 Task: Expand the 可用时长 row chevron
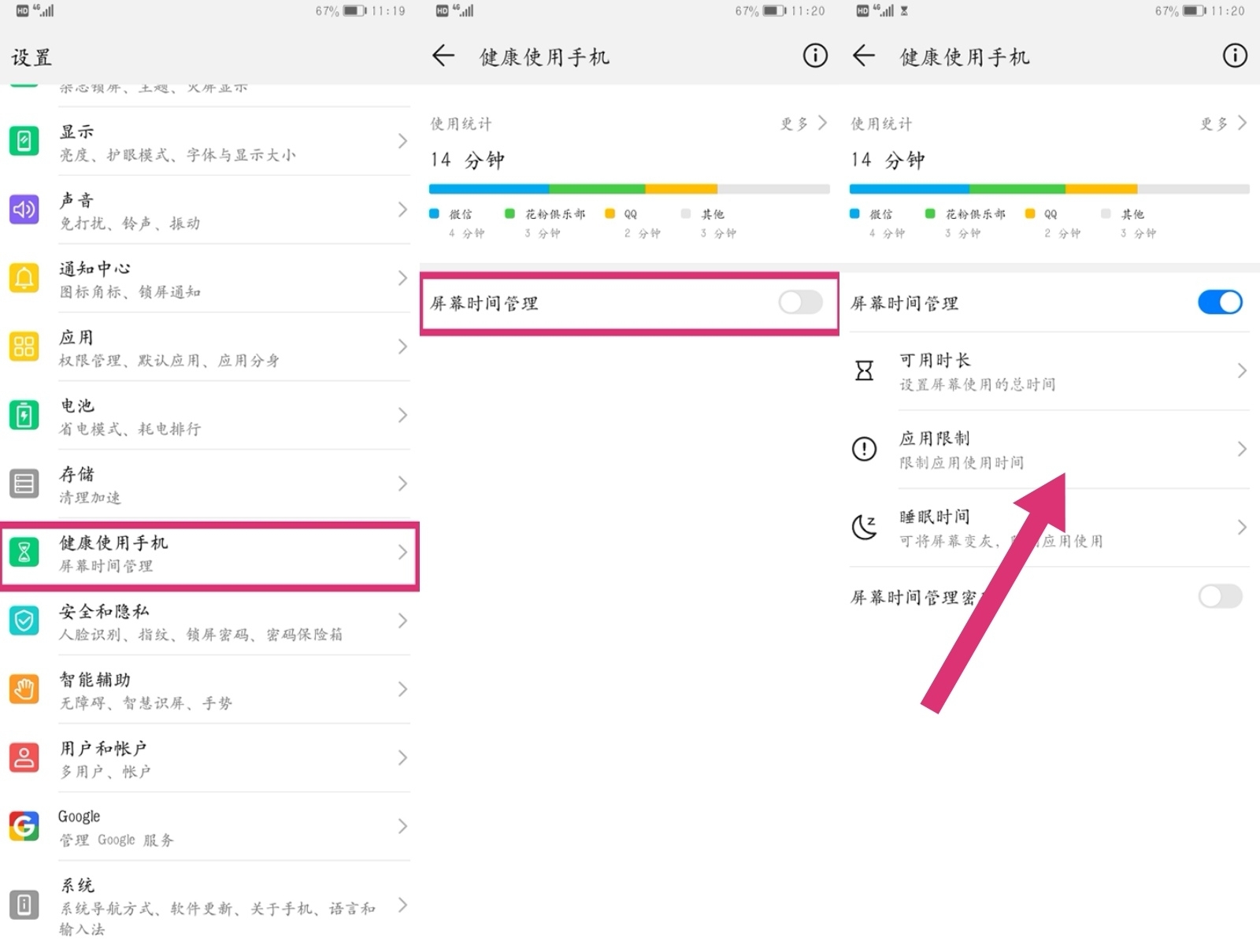click(x=1242, y=370)
